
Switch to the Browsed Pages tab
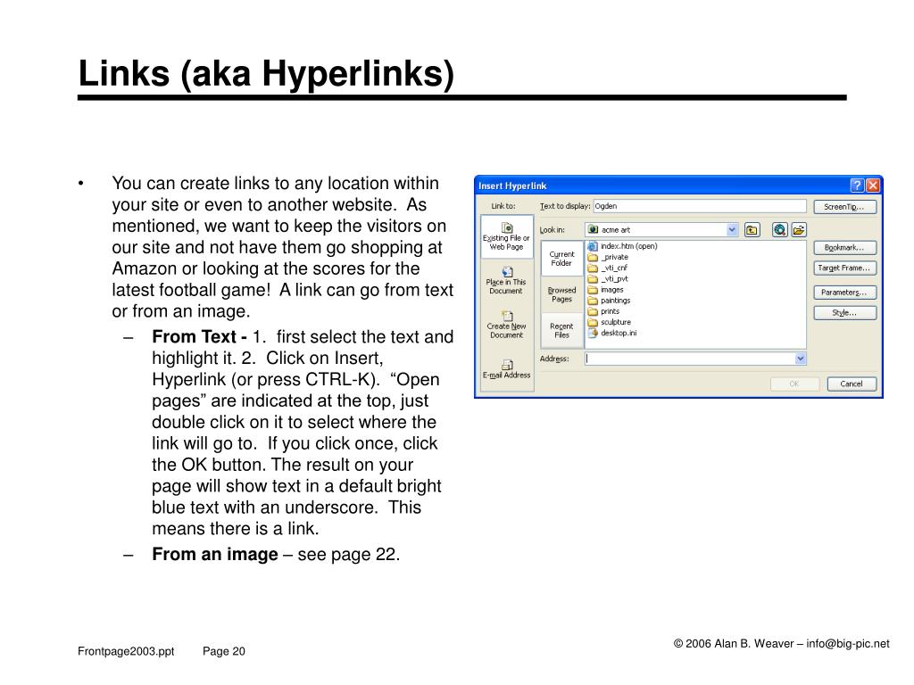pyautogui.click(x=562, y=294)
